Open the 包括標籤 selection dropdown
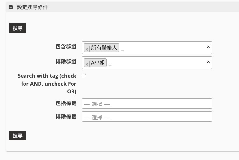 pyautogui.click(x=147, y=104)
